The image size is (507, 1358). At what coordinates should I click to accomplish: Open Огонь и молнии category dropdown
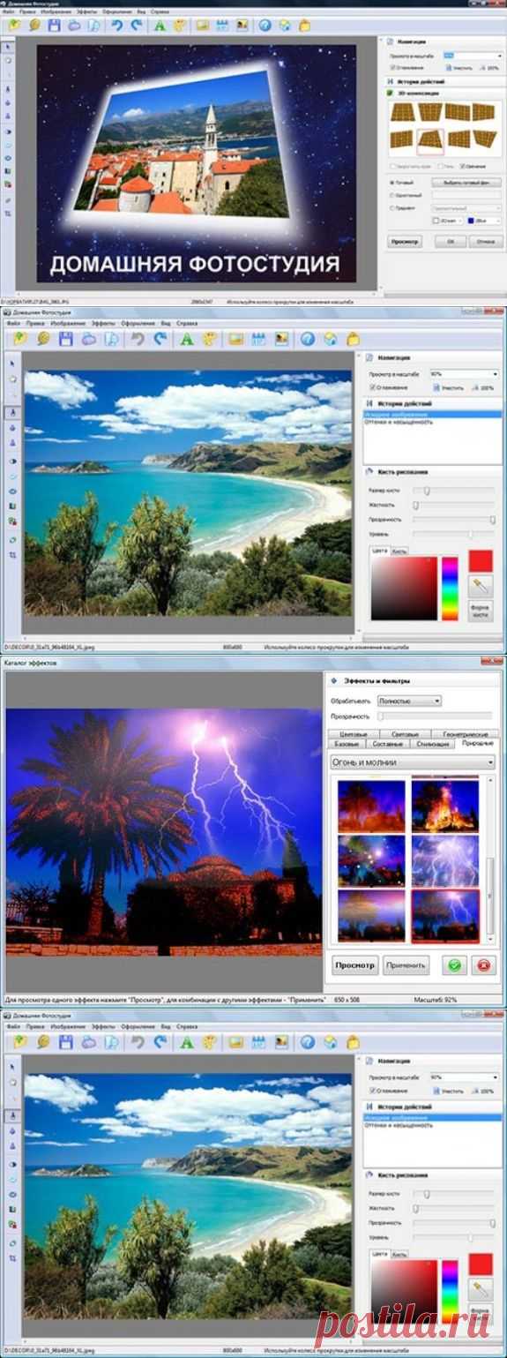(x=413, y=762)
